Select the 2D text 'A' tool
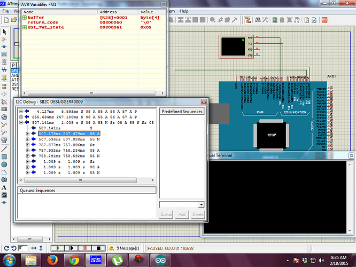The width and height of the screenshot is (356, 267). point(4,187)
